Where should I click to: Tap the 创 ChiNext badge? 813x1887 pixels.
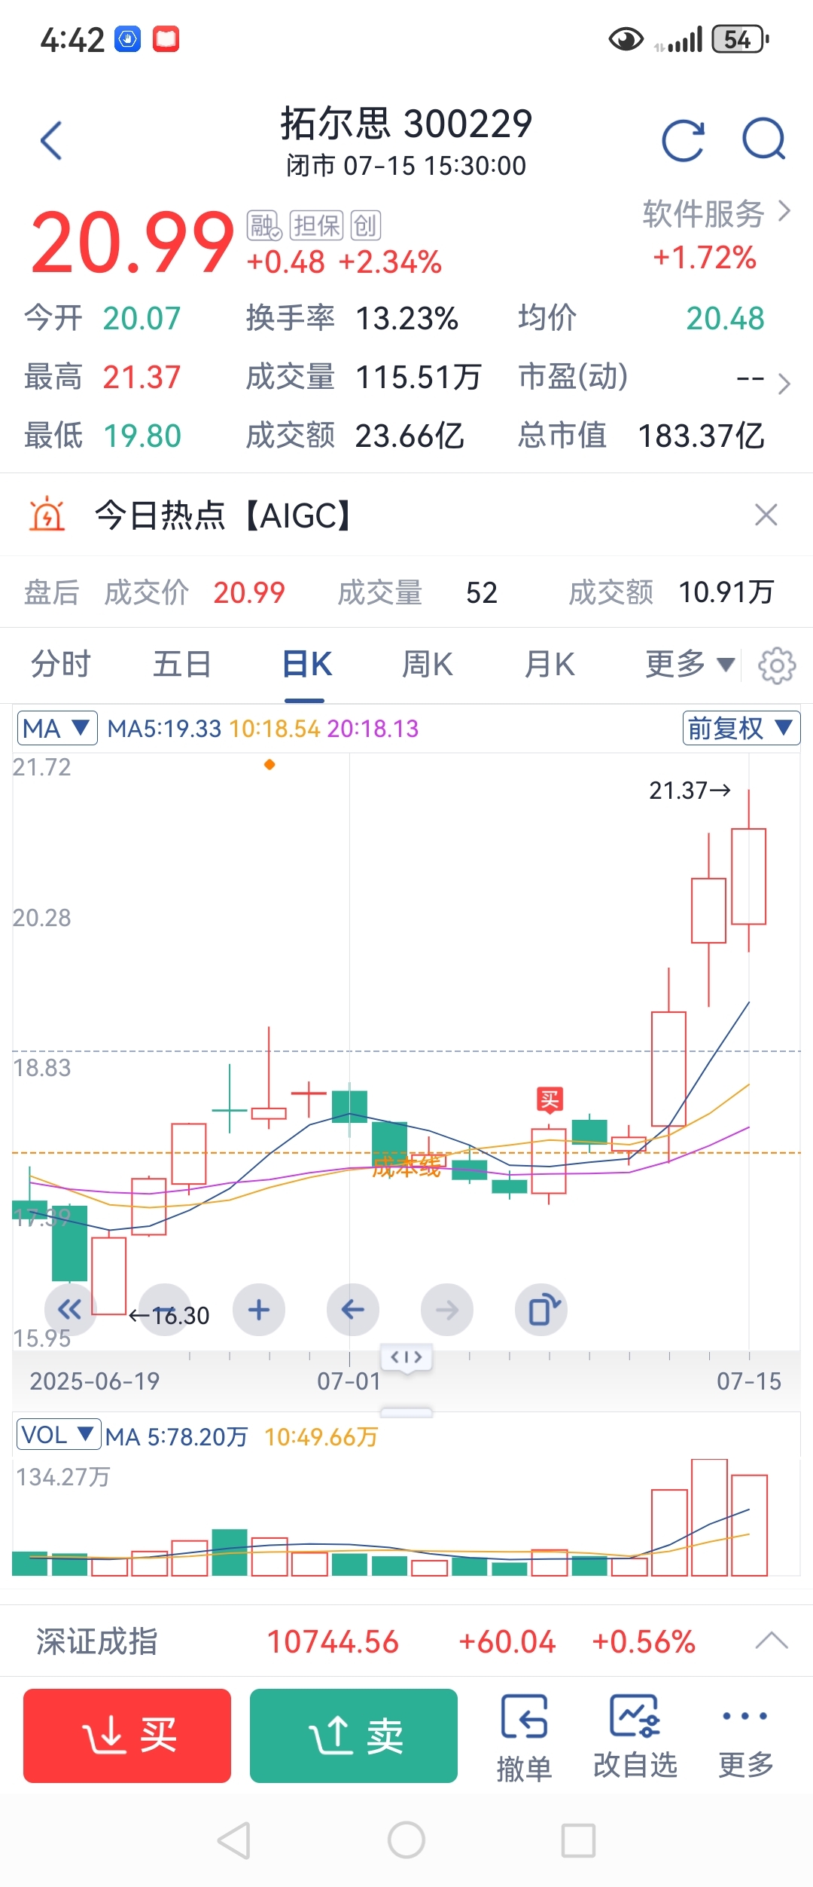pyautogui.click(x=366, y=225)
